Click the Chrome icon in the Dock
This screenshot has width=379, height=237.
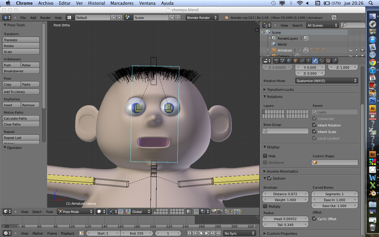[372, 62]
